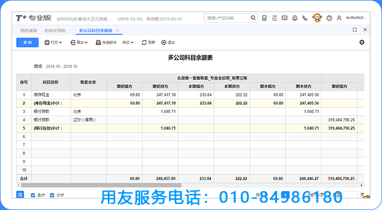Open the notification bell icon
Image resolution: width=382 pixels, height=210 pixels.
295,18
